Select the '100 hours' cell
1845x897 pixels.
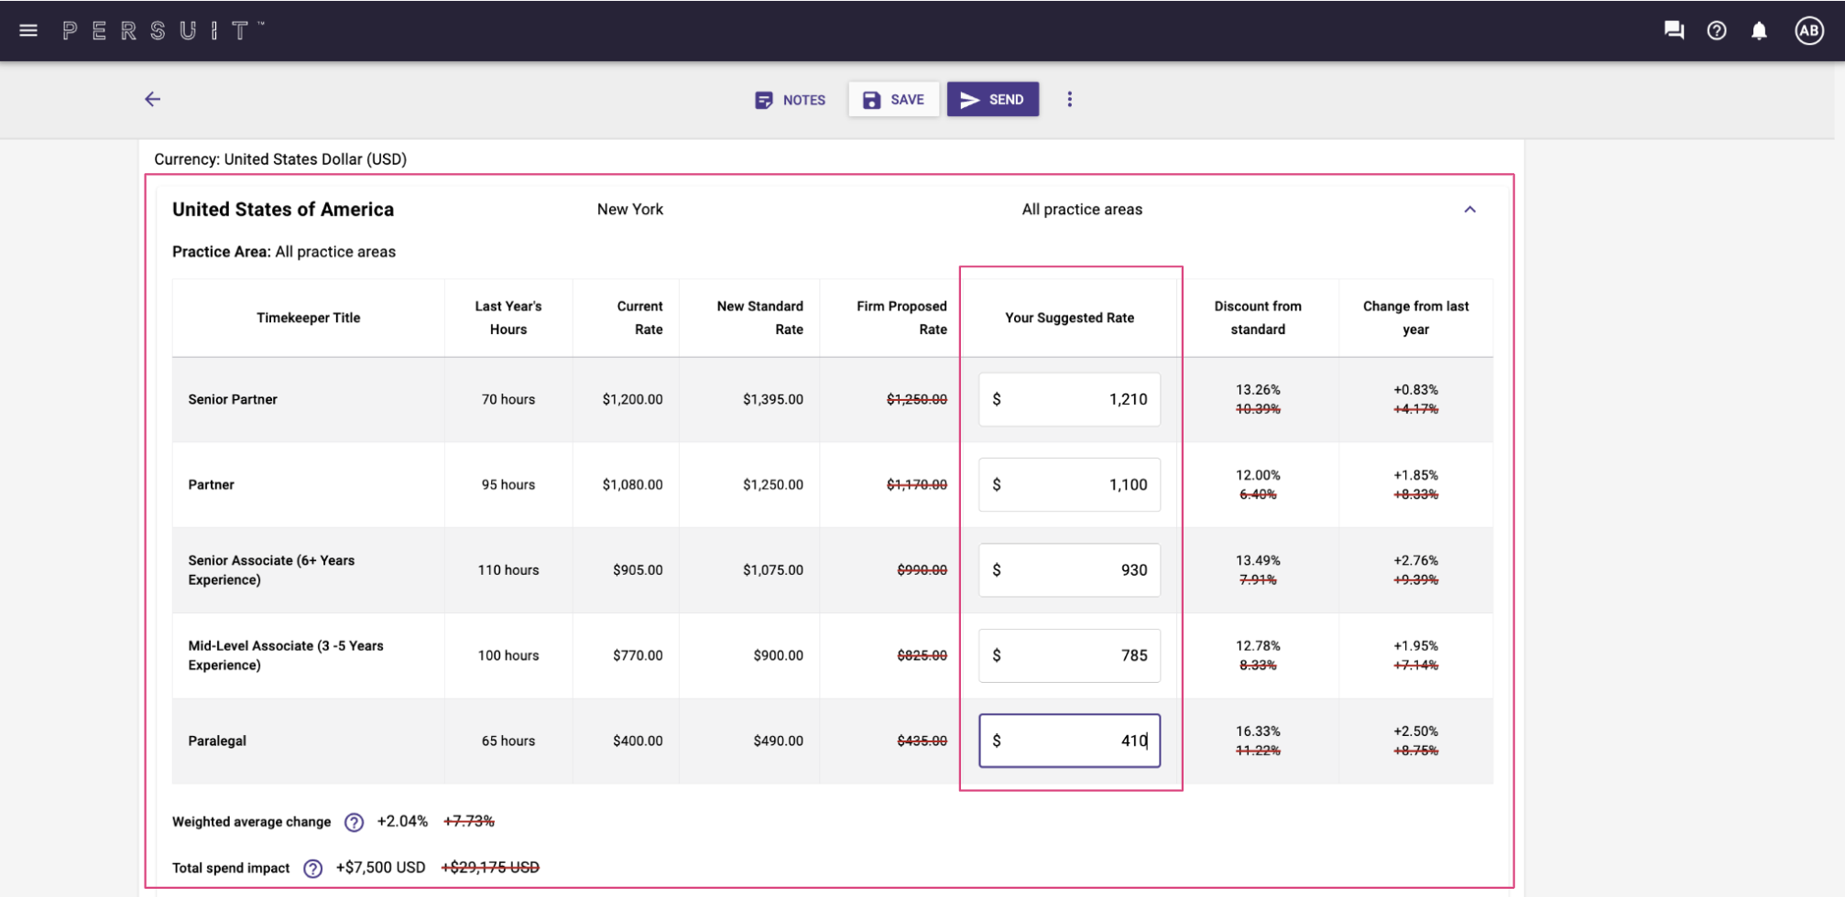508,655
